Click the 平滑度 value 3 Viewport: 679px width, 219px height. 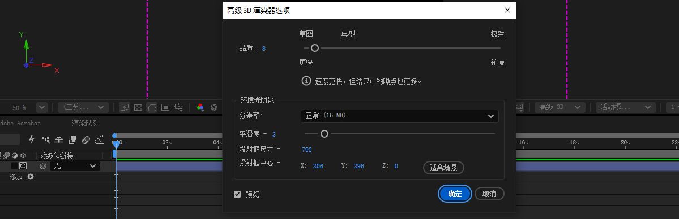[274, 134]
